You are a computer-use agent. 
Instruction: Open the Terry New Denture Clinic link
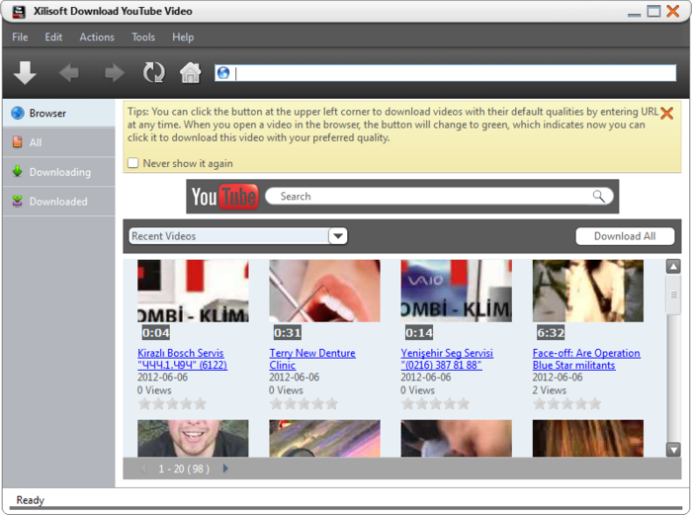coord(312,359)
